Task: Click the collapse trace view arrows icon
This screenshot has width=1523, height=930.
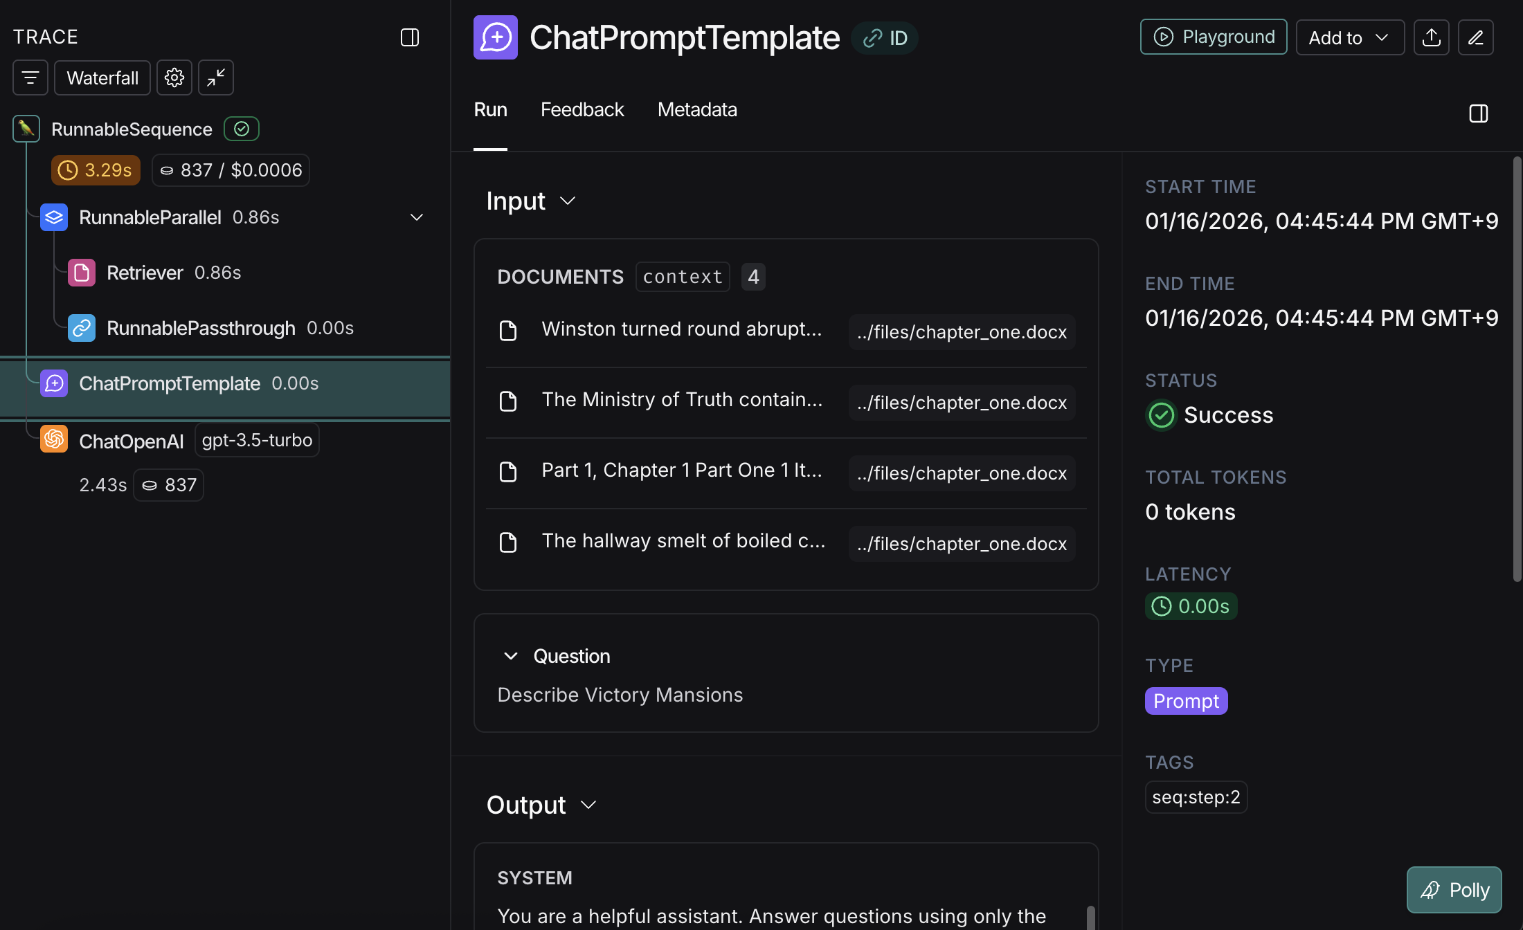Action: [216, 77]
